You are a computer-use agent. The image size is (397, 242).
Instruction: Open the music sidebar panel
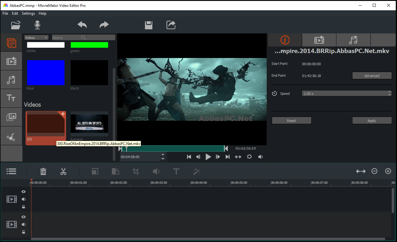(11, 136)
